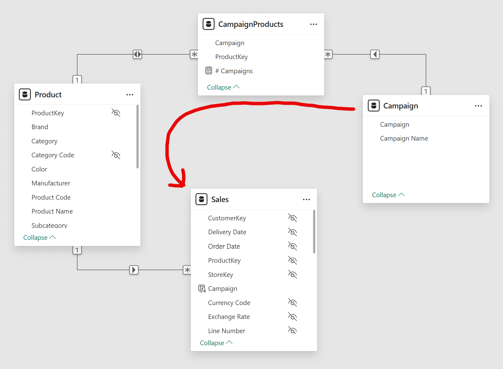Click the Product table database icon
Screen dimensions: 503x369
(x=25, y=95)
